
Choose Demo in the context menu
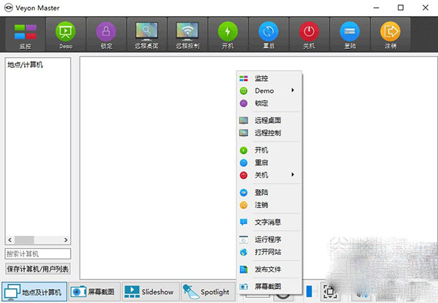[x=269, y=91]
